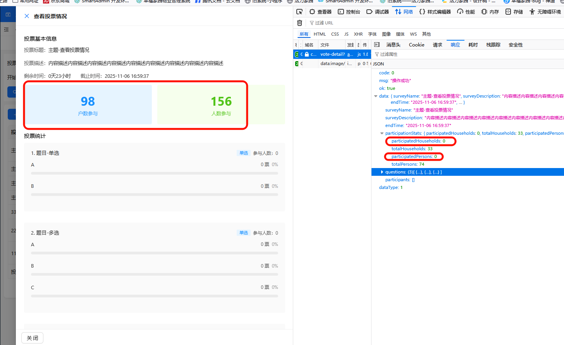The height and width of the screenshot is (345, 564).
Task: Filter requests by XHR type
Action: [x=358, y=34]
